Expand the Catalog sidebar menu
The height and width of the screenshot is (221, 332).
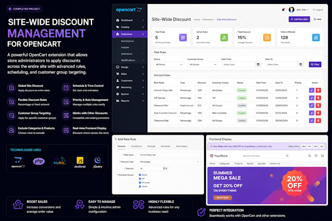pos(129,27)
